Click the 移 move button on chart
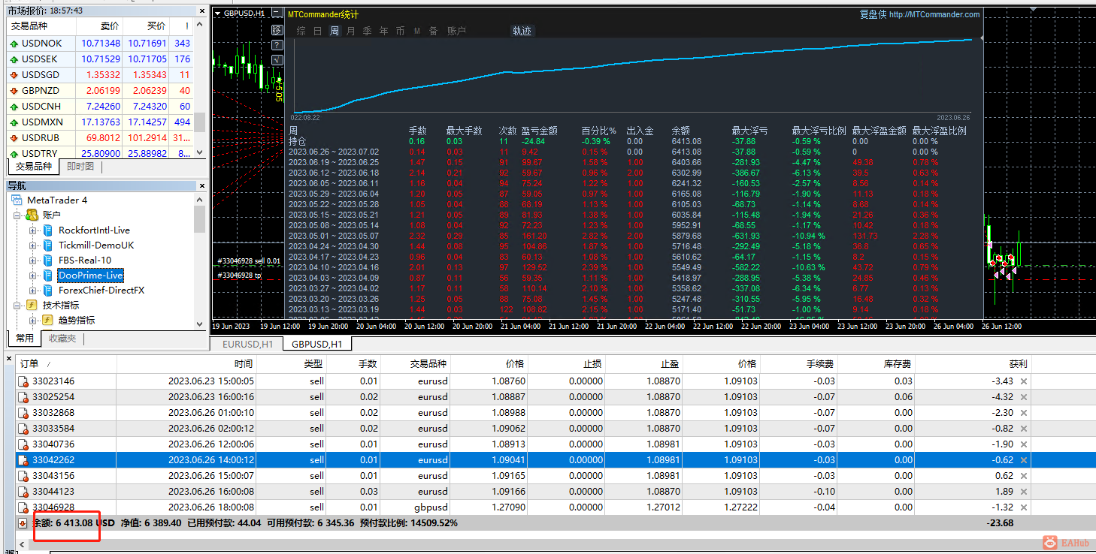This screenshot has width=1096, height=554. click(x=277, y=30)
